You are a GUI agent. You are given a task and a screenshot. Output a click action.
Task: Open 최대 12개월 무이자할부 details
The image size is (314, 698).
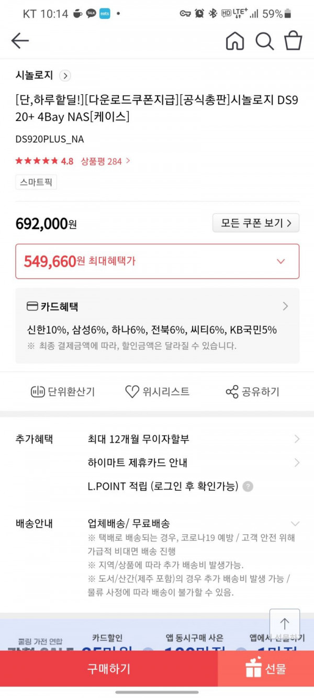194,439
